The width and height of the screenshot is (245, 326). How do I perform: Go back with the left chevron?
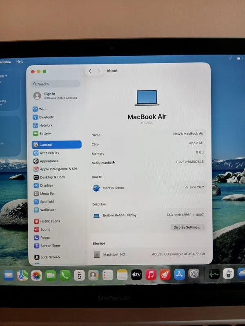point(89,71)
